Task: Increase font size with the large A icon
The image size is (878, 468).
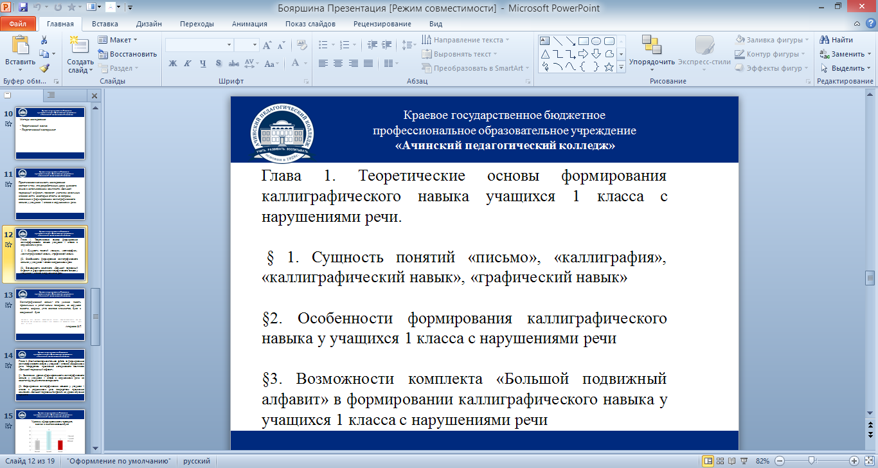Action: point(267,45)
